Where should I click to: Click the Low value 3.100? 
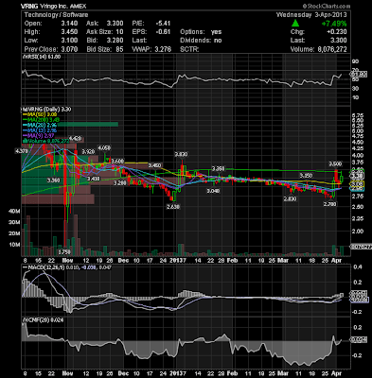[x=70, y=41]
